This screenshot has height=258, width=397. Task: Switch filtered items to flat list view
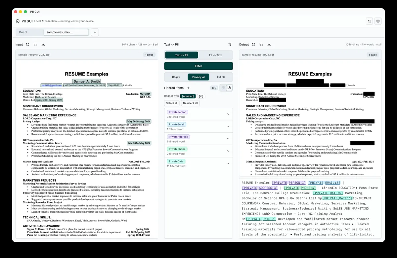(x=223, y=88)
